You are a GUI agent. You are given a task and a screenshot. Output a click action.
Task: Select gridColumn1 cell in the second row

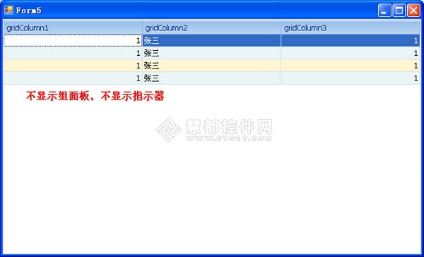73,53
